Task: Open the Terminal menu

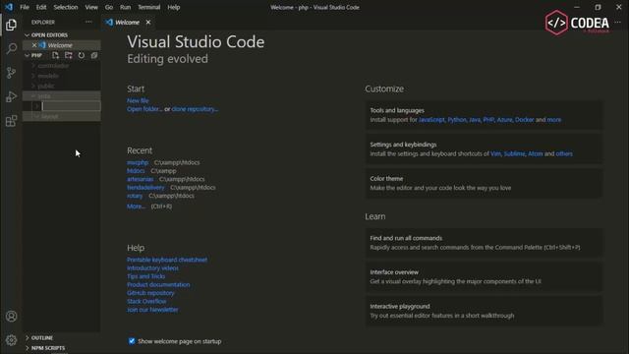Action: pos(148,7)
